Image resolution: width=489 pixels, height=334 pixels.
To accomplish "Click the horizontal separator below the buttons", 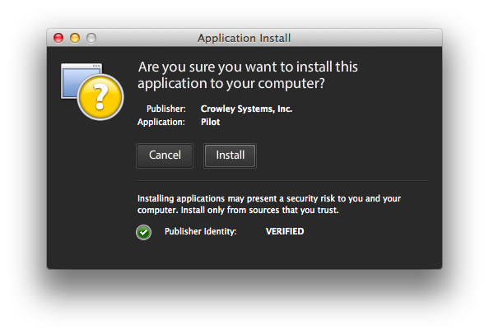I will coord(282,180).
